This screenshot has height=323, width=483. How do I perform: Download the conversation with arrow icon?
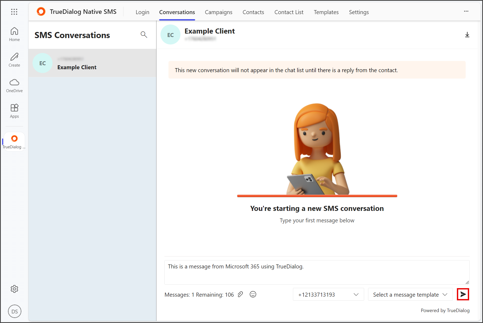[x=467, y=35]
